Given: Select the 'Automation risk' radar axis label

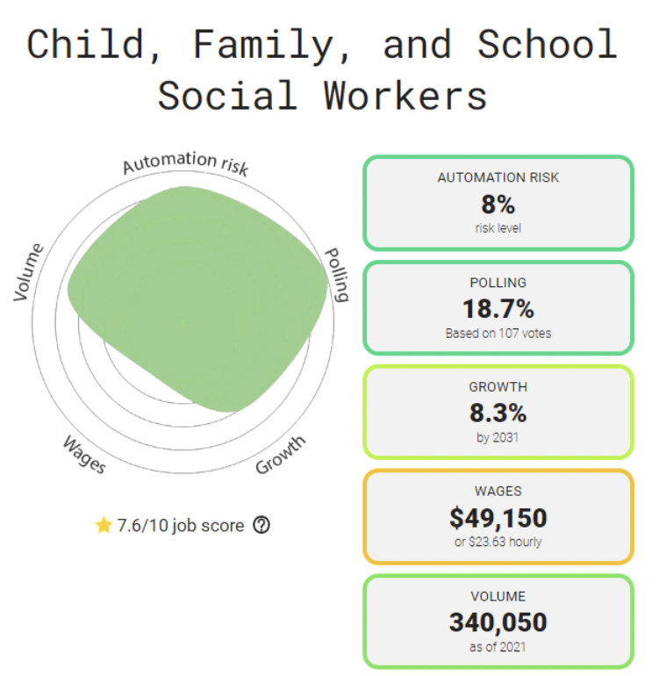Looking at the screenshot, I should [185, 163].
